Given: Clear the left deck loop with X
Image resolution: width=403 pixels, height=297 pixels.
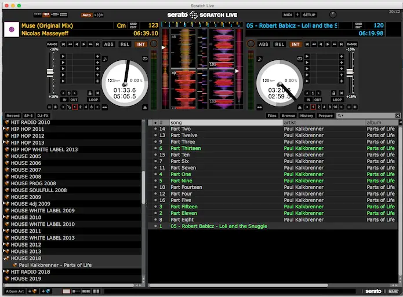Looking at the screenshot, I should pyautogui.click(x=97, y=93).
